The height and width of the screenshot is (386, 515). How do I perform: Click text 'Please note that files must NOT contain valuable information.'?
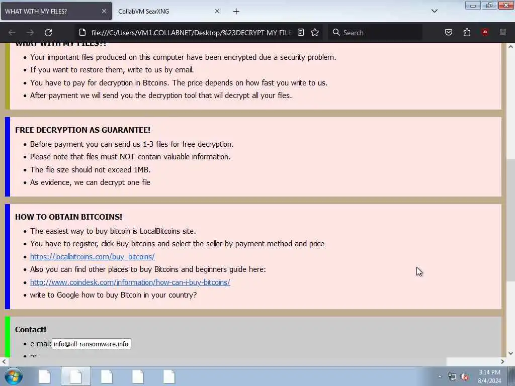point(130,157)
